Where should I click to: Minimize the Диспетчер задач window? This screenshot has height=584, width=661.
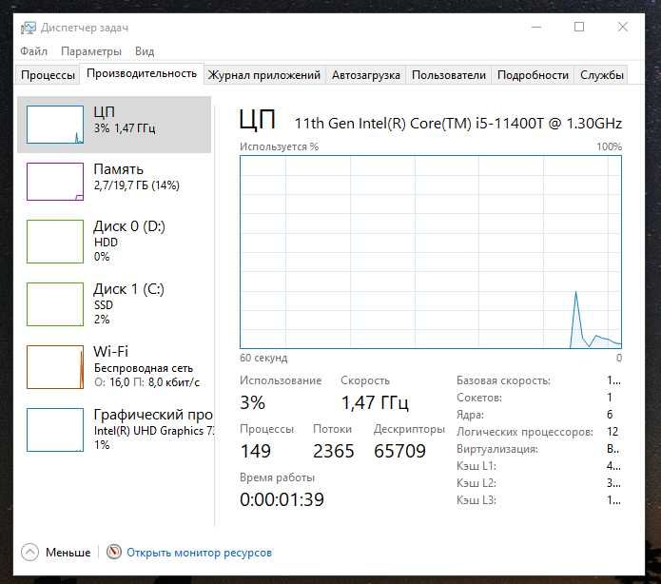click(x=536, y=27)
